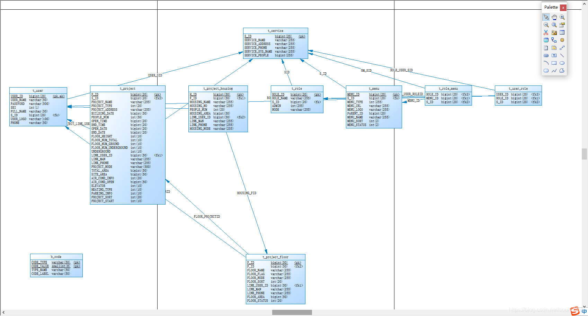Image resolution: width=588 pixels, height=316 pixels.
Task: Click the ROLE_NAME column in t_role
Action: pyautogui.click(x=297, y=98)
